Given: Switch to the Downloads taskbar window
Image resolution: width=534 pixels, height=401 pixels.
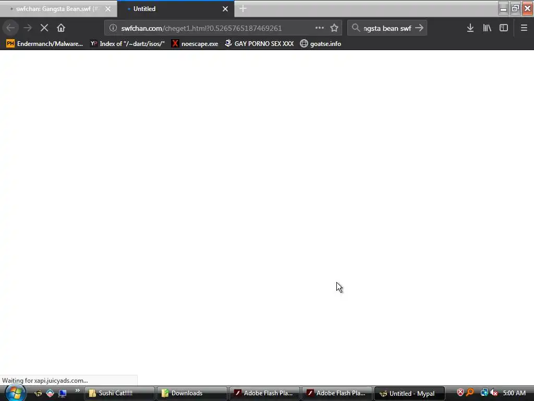Looking at the screenshot, I should (x=192, y=394).
